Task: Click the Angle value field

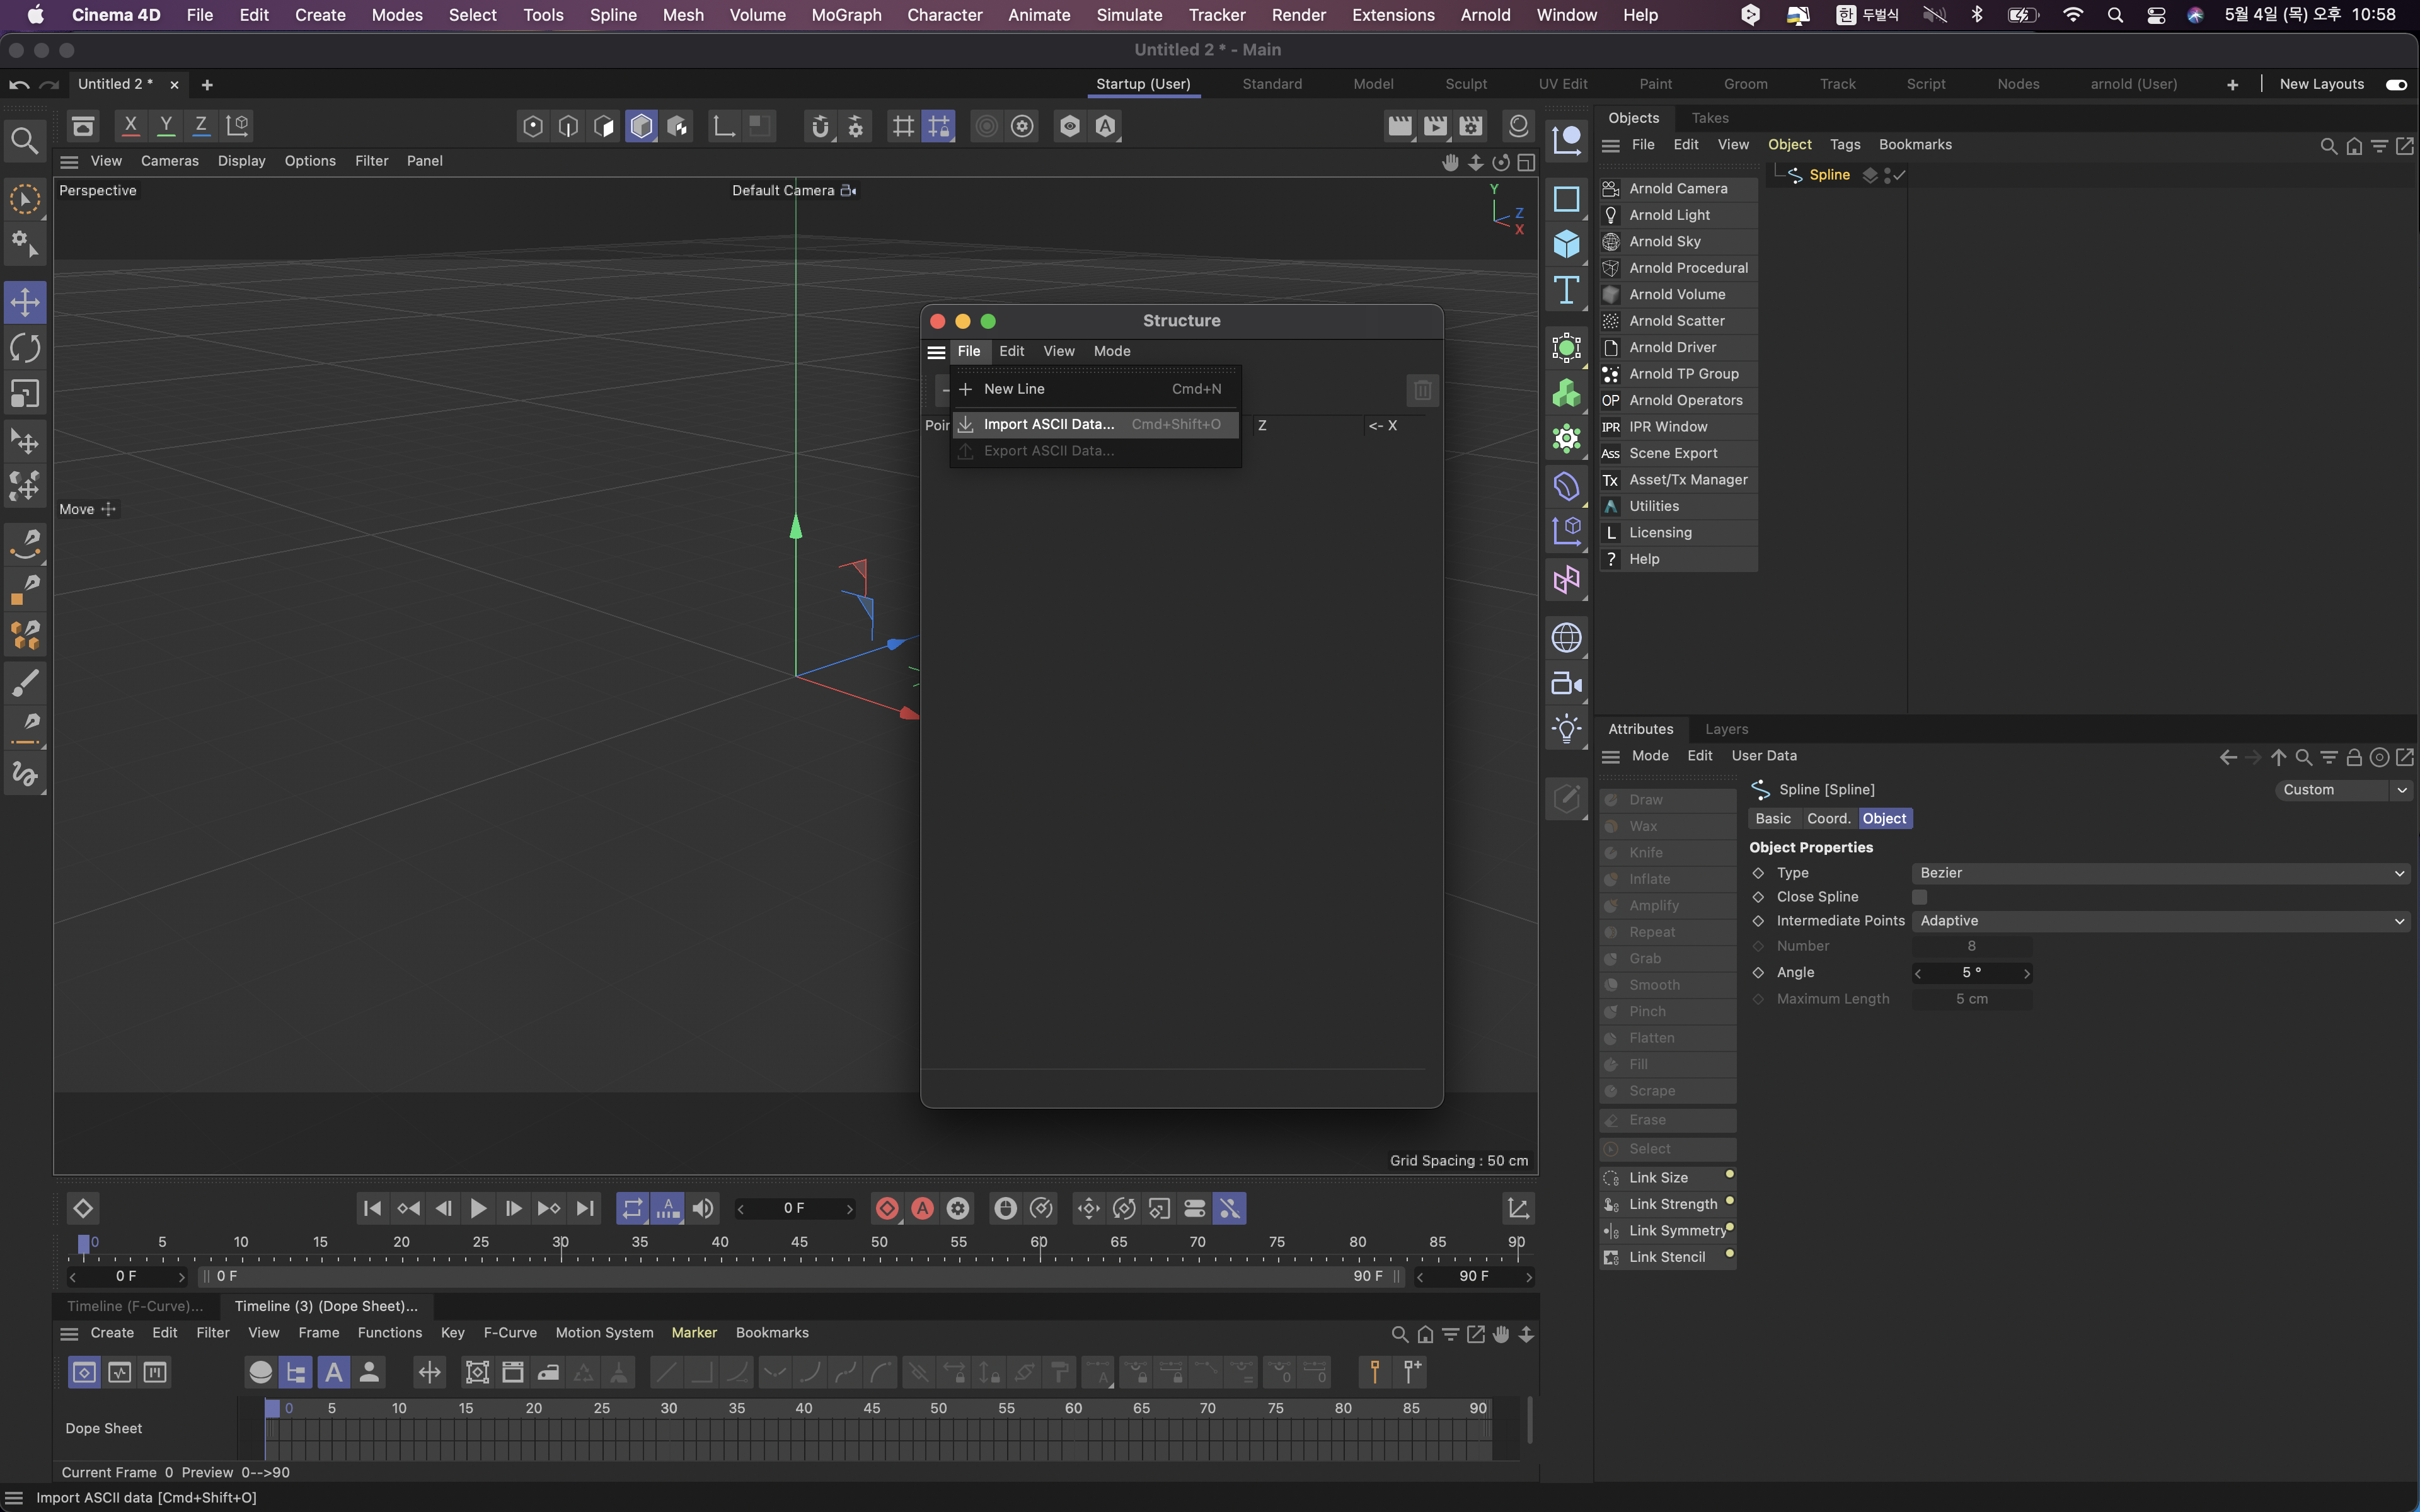Action: [x=1971, y=973]
